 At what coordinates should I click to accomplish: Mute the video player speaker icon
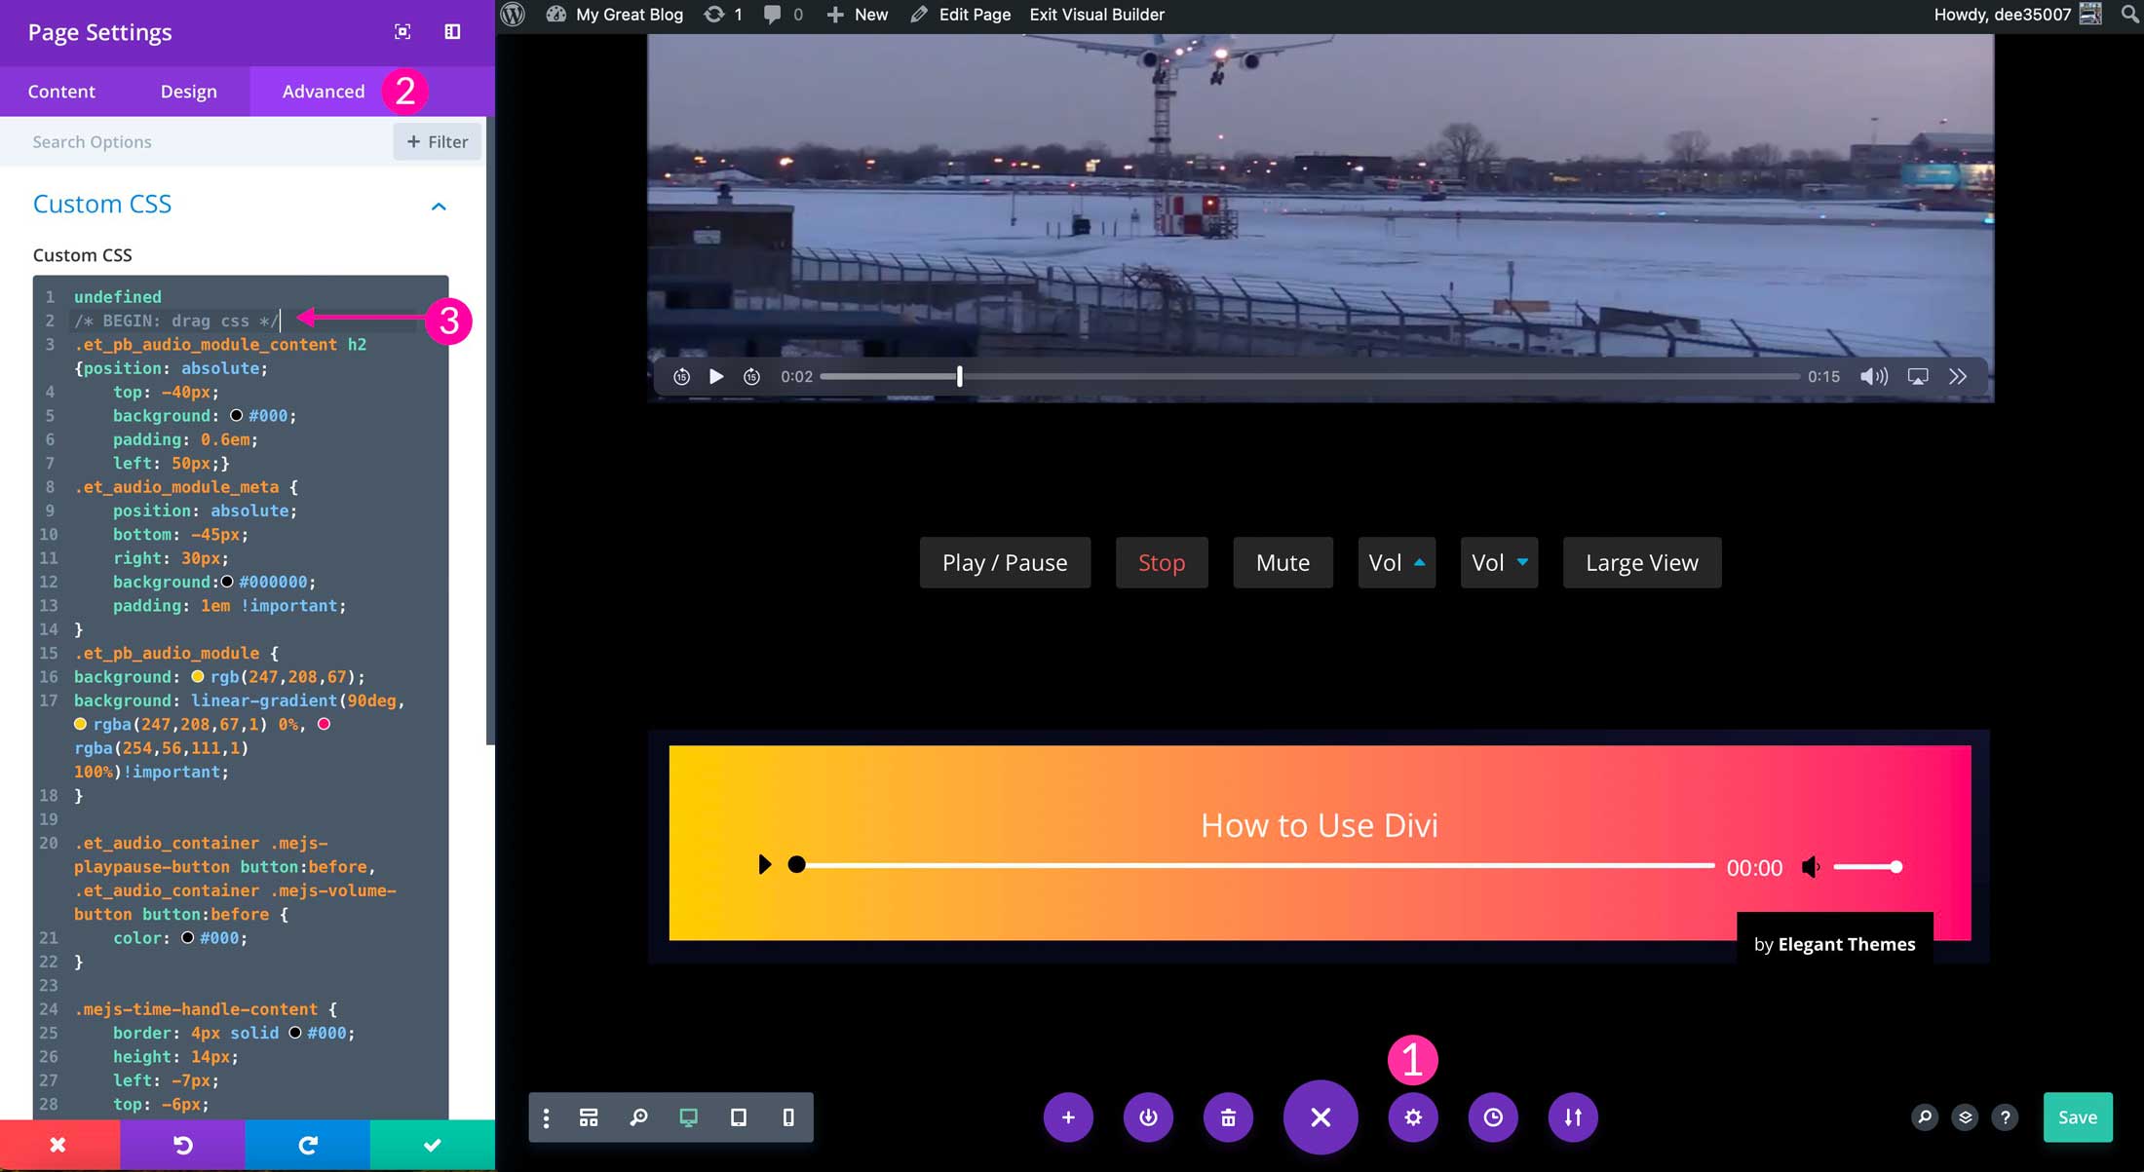click(1872, 376)
